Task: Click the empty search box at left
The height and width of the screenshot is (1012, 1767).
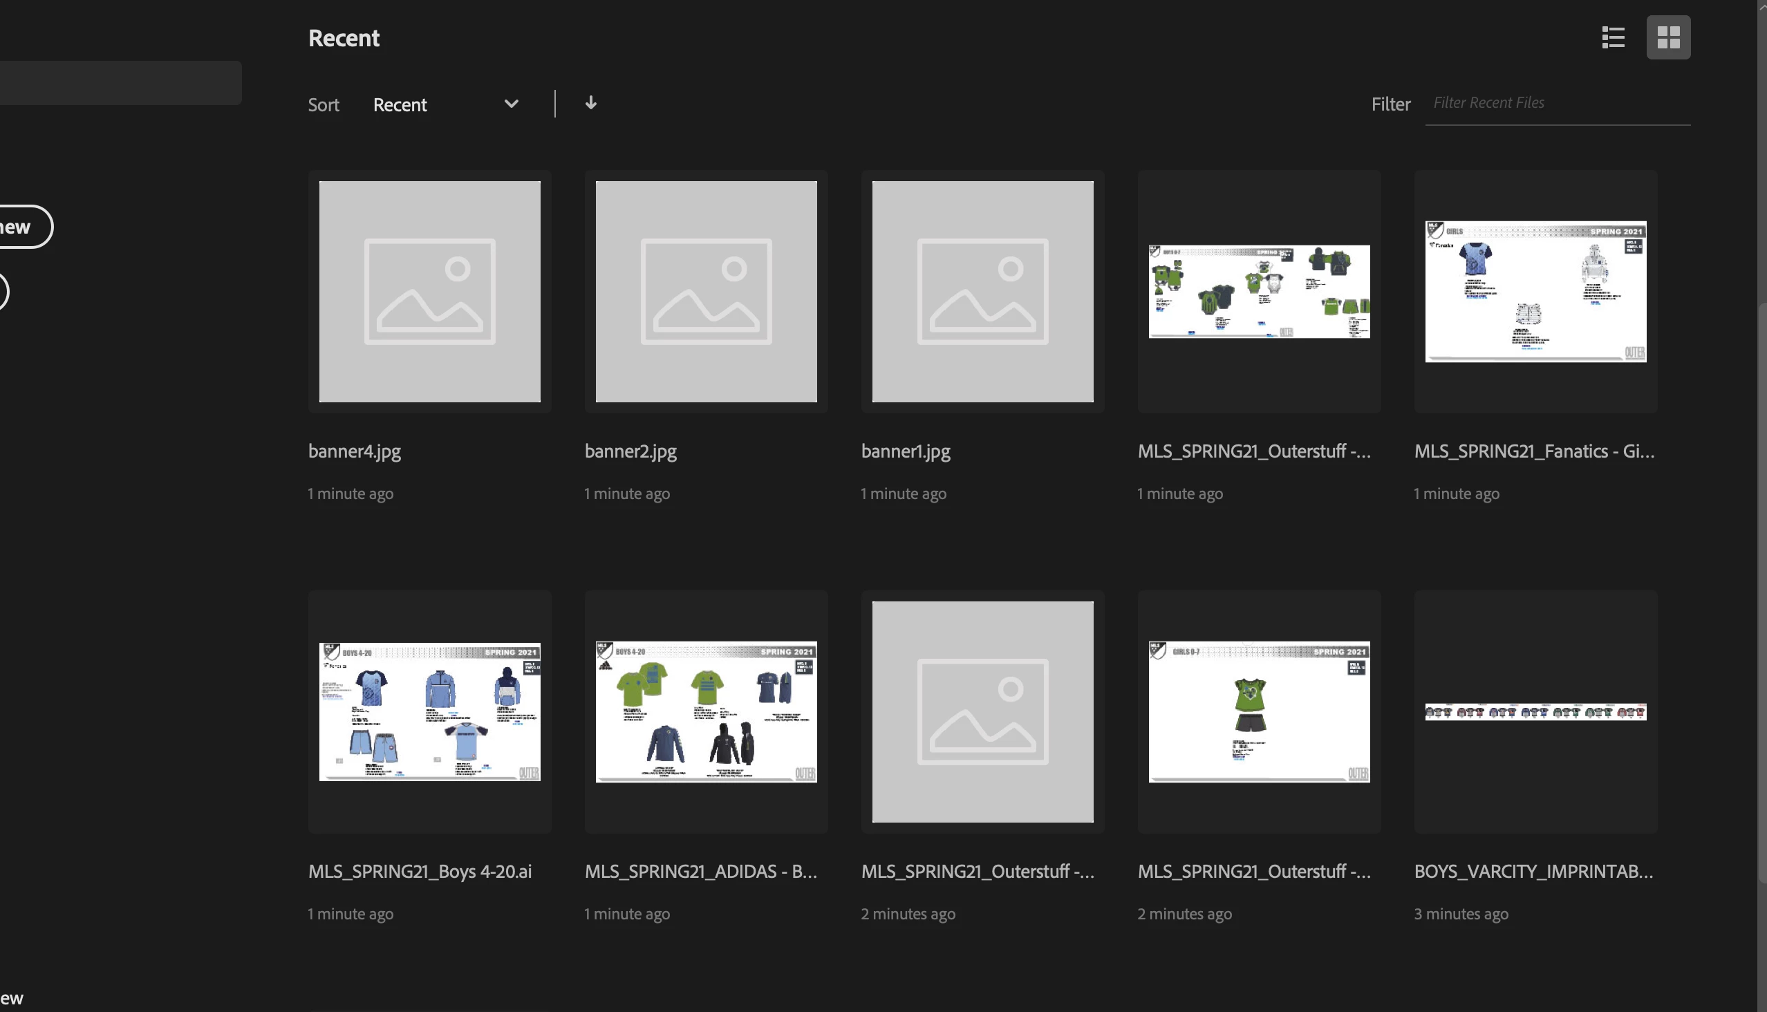Action: click(118, 83)
